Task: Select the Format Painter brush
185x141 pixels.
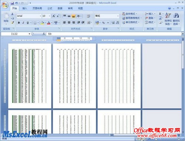Action: pos(12,23)
